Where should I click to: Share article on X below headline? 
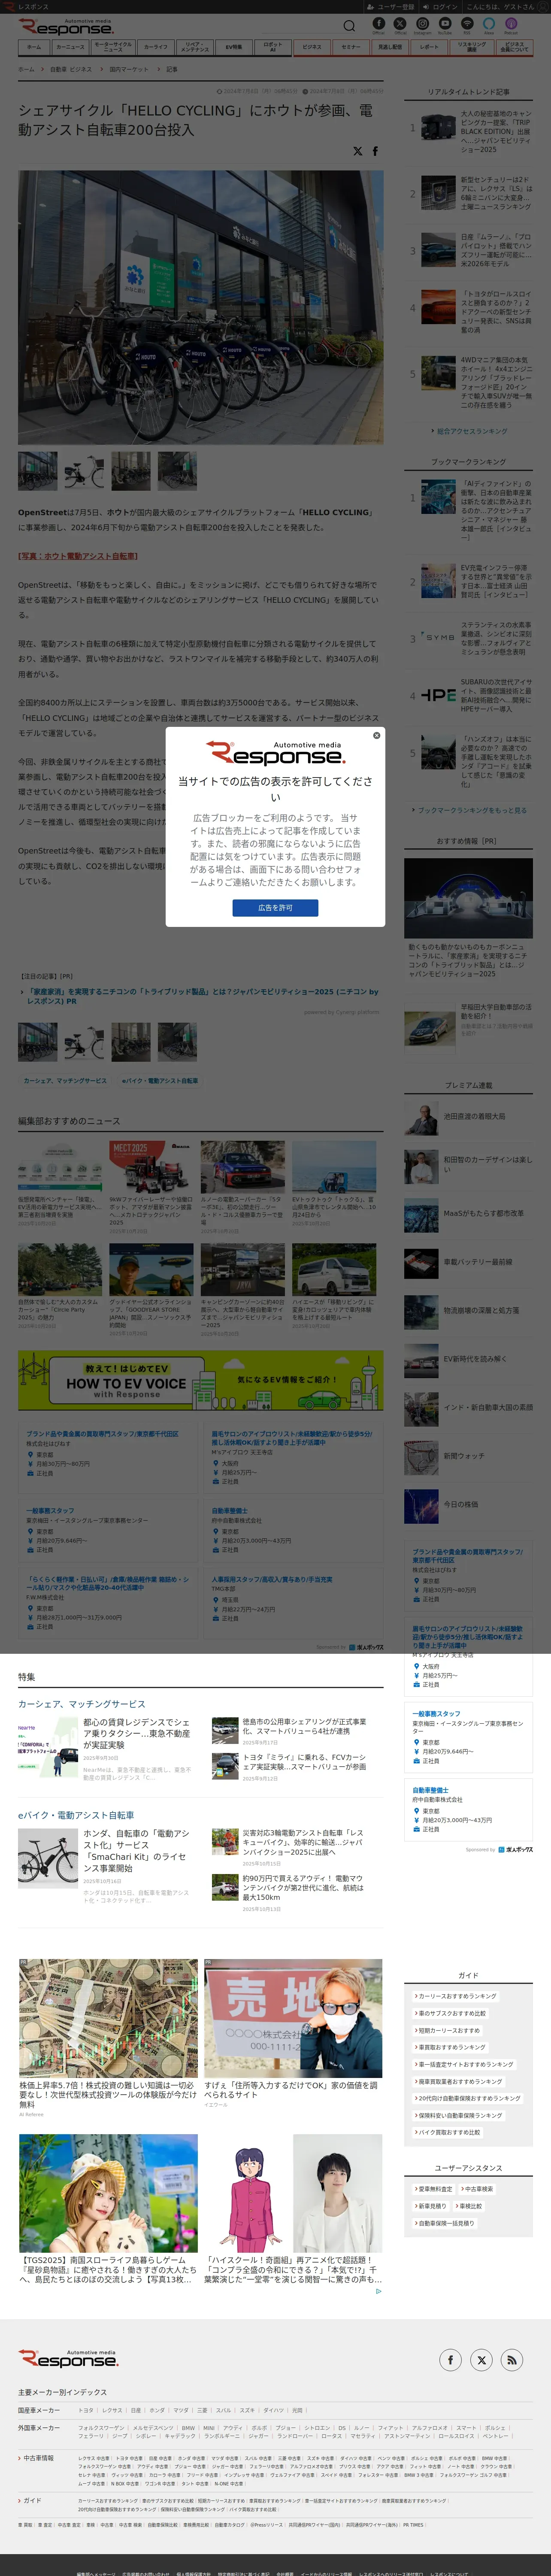tap(357, 151)
